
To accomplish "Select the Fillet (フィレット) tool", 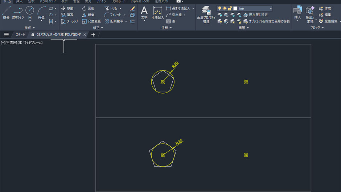I will 113,15.
